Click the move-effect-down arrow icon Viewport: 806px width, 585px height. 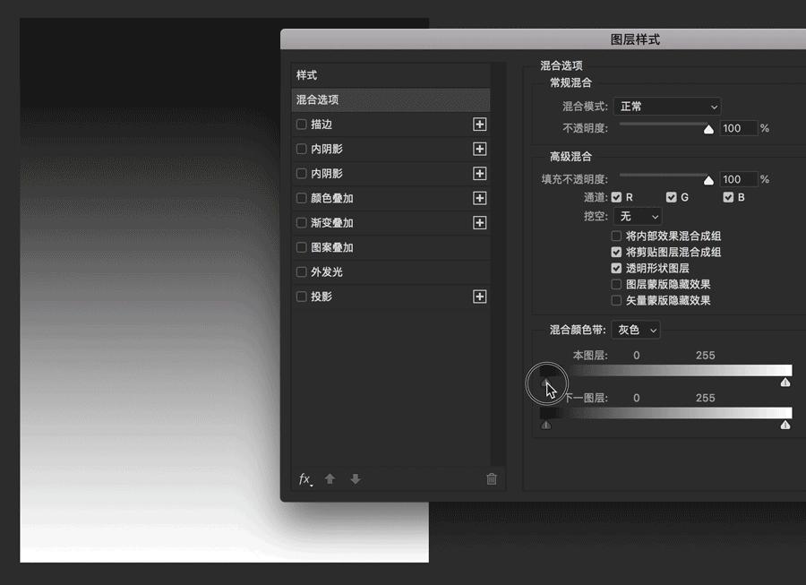pyautogui.click(x=355, y=479)
